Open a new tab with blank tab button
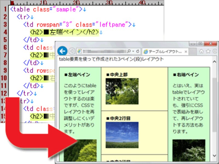 pos(193,52)
